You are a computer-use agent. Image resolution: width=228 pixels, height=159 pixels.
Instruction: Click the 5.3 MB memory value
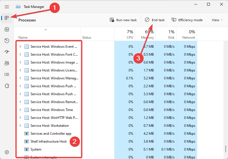pyautogui.click(x=149, y=94)
